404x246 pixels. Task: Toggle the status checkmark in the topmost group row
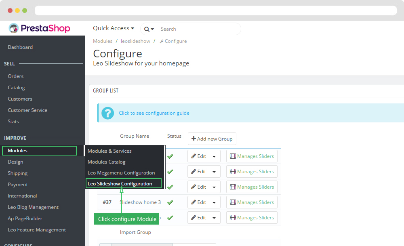[x=170, y=156]
